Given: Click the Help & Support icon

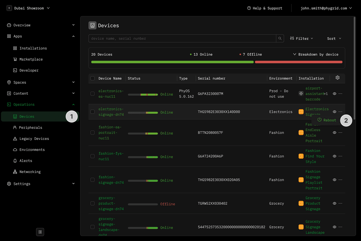Looking at the screenshot, I should 249,8.
